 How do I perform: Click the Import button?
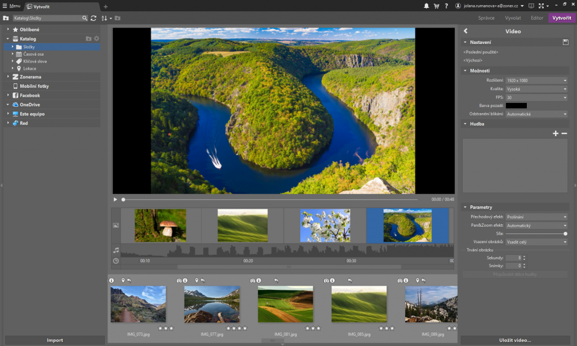tap(55, 340)
